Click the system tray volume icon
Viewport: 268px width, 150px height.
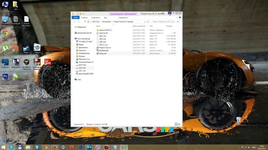click(x=249, y=147)
